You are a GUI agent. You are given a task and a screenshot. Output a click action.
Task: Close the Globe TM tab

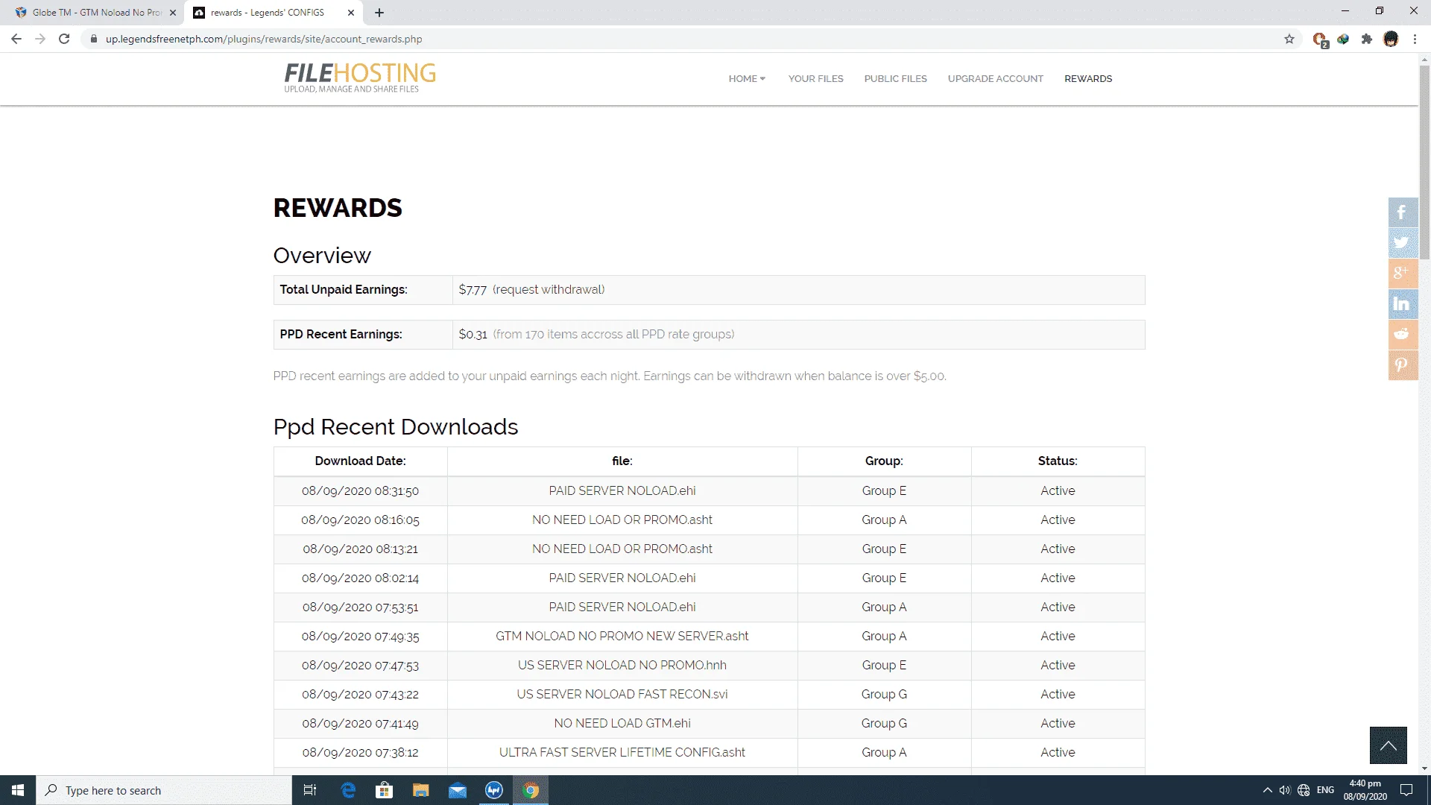pos(173,13)
